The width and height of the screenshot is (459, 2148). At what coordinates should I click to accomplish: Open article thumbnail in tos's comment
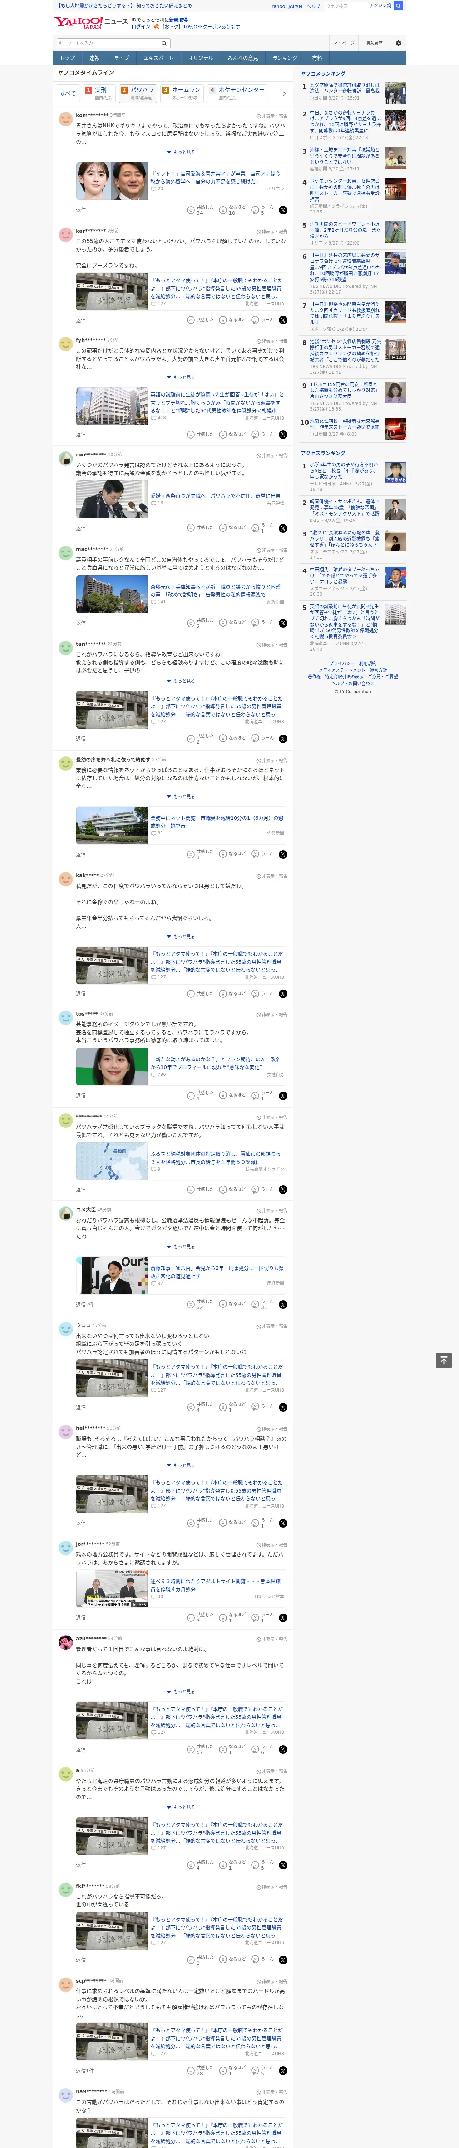(112, 1066)
